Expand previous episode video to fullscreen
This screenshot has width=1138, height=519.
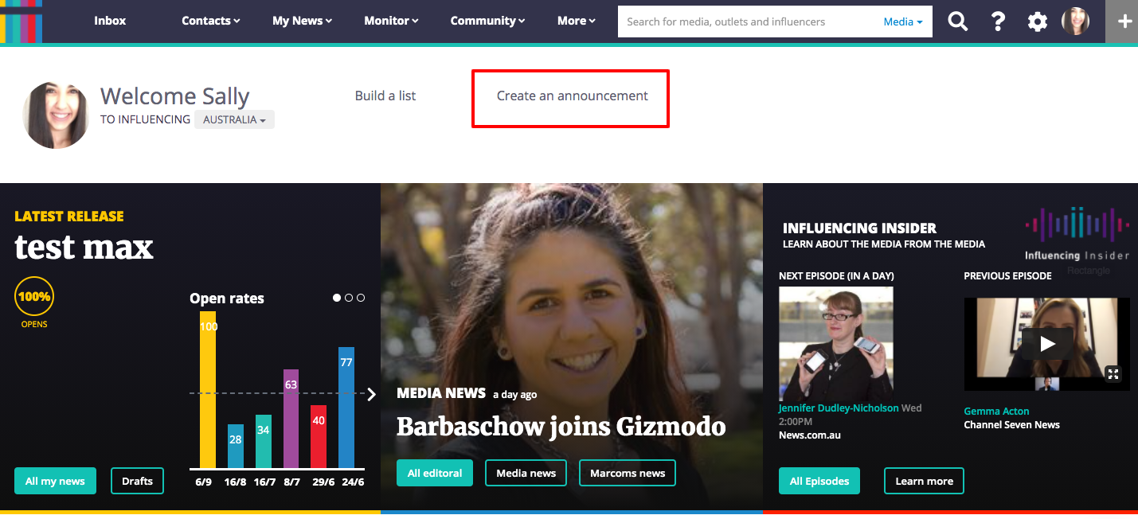1113,373
